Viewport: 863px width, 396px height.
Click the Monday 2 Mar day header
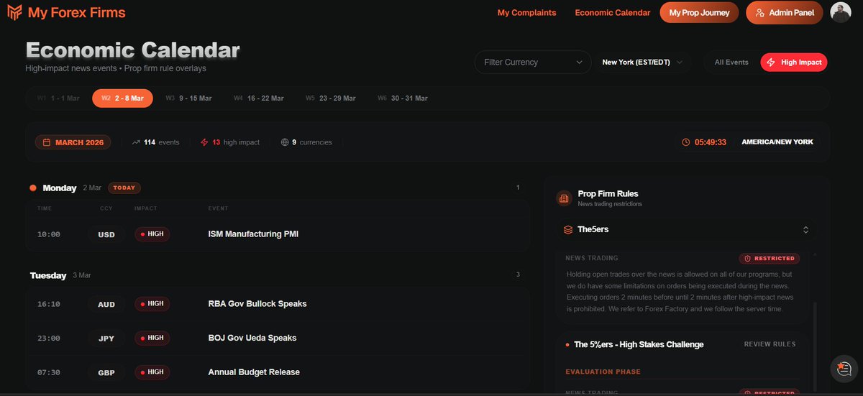point(65,188)
